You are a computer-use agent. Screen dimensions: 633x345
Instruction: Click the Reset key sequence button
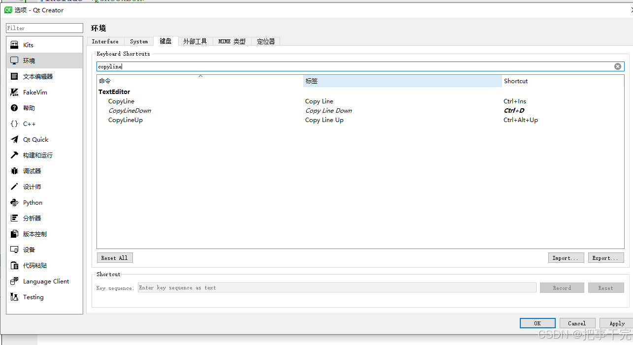606,288
